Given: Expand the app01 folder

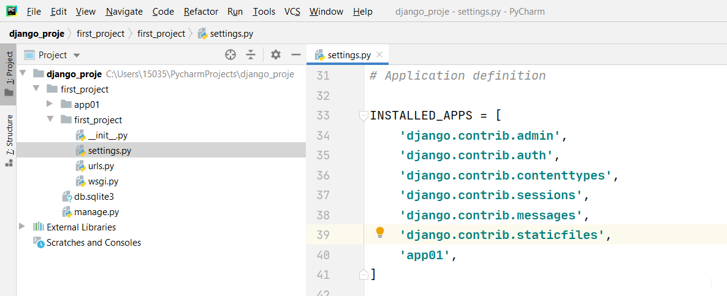Looking at the screenshot, I should point(50,104).
